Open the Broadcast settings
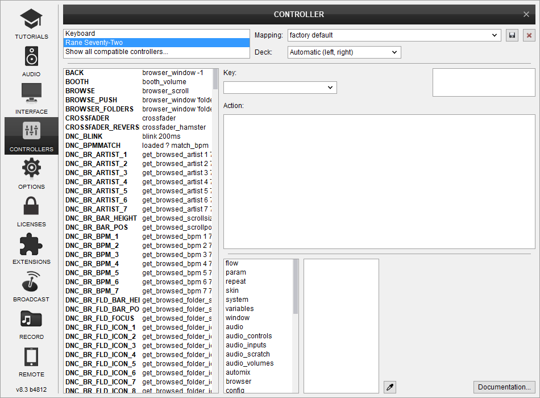The width and height of the screenshot is (540, 398). pyautogui.click(x=31, y=286)
